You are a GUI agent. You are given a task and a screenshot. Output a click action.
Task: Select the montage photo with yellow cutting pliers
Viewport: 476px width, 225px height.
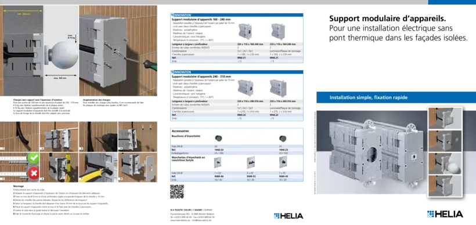(98, 167)
